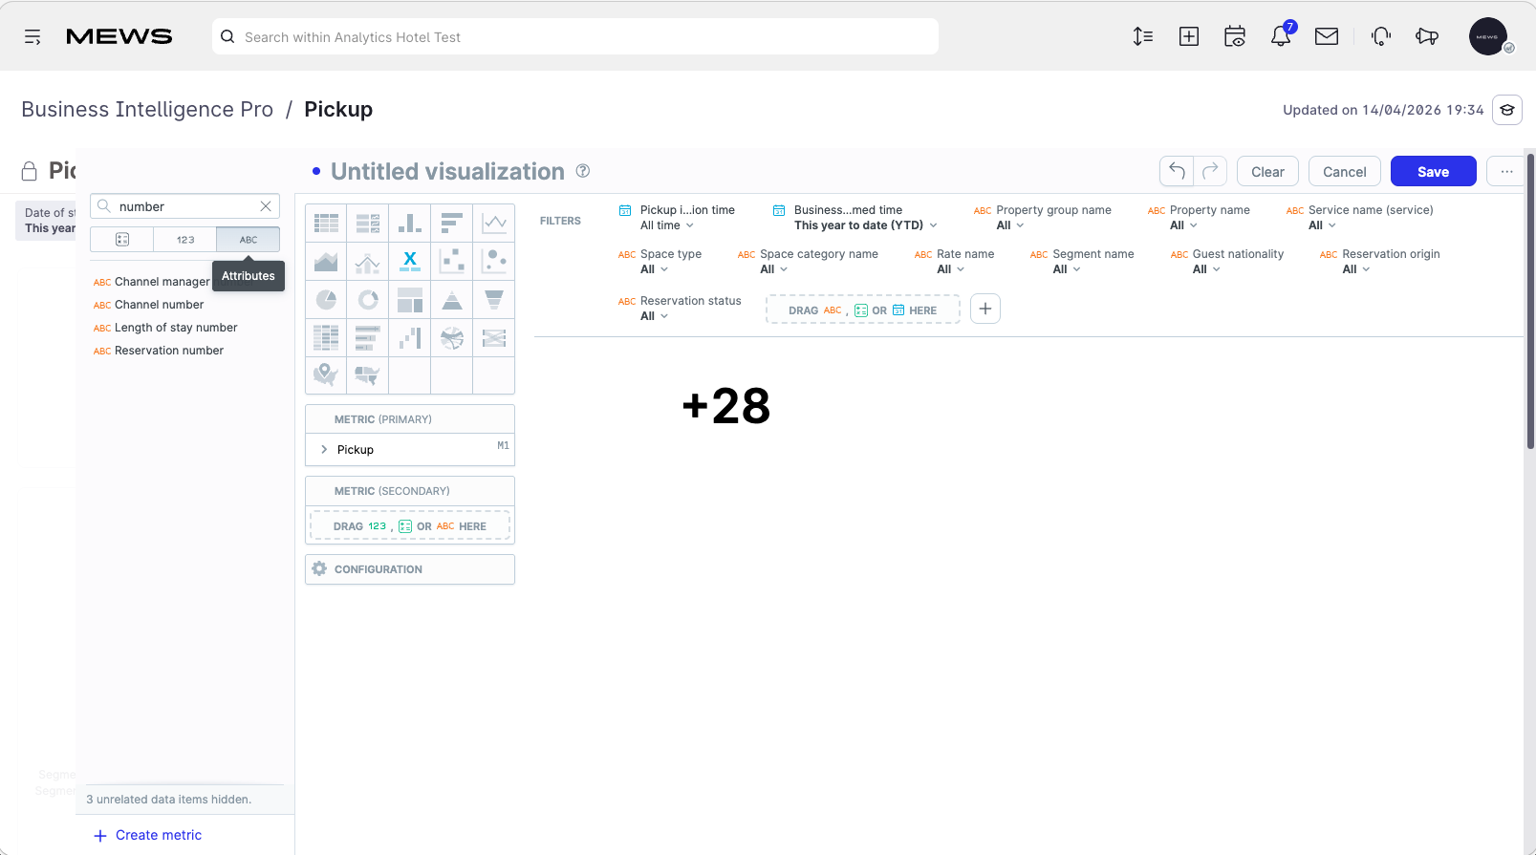
Task: Open the help question mark beside title
Action: (583, 171)
